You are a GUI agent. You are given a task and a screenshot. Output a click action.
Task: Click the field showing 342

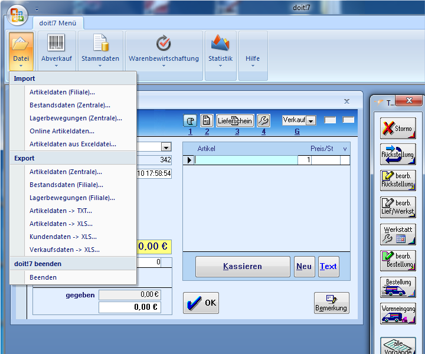pyautogui.click(x=153, y=160)
